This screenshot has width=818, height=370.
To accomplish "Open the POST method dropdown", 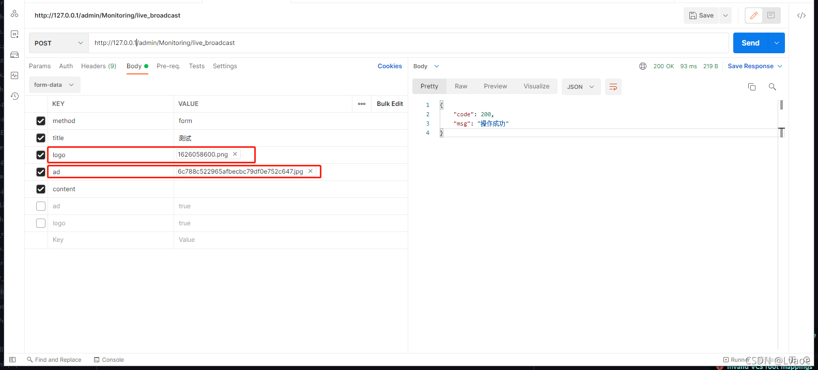I will tap(58, 43).
